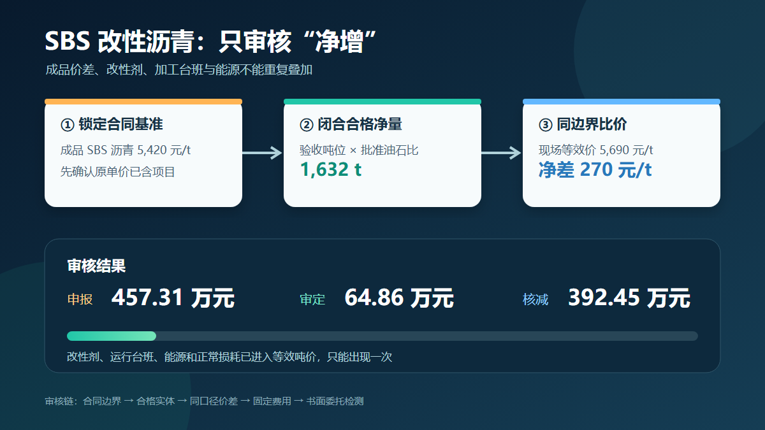Click the orange label '申报'
The height and width of the screenshot is (430, 765).
tap(80, 299)
